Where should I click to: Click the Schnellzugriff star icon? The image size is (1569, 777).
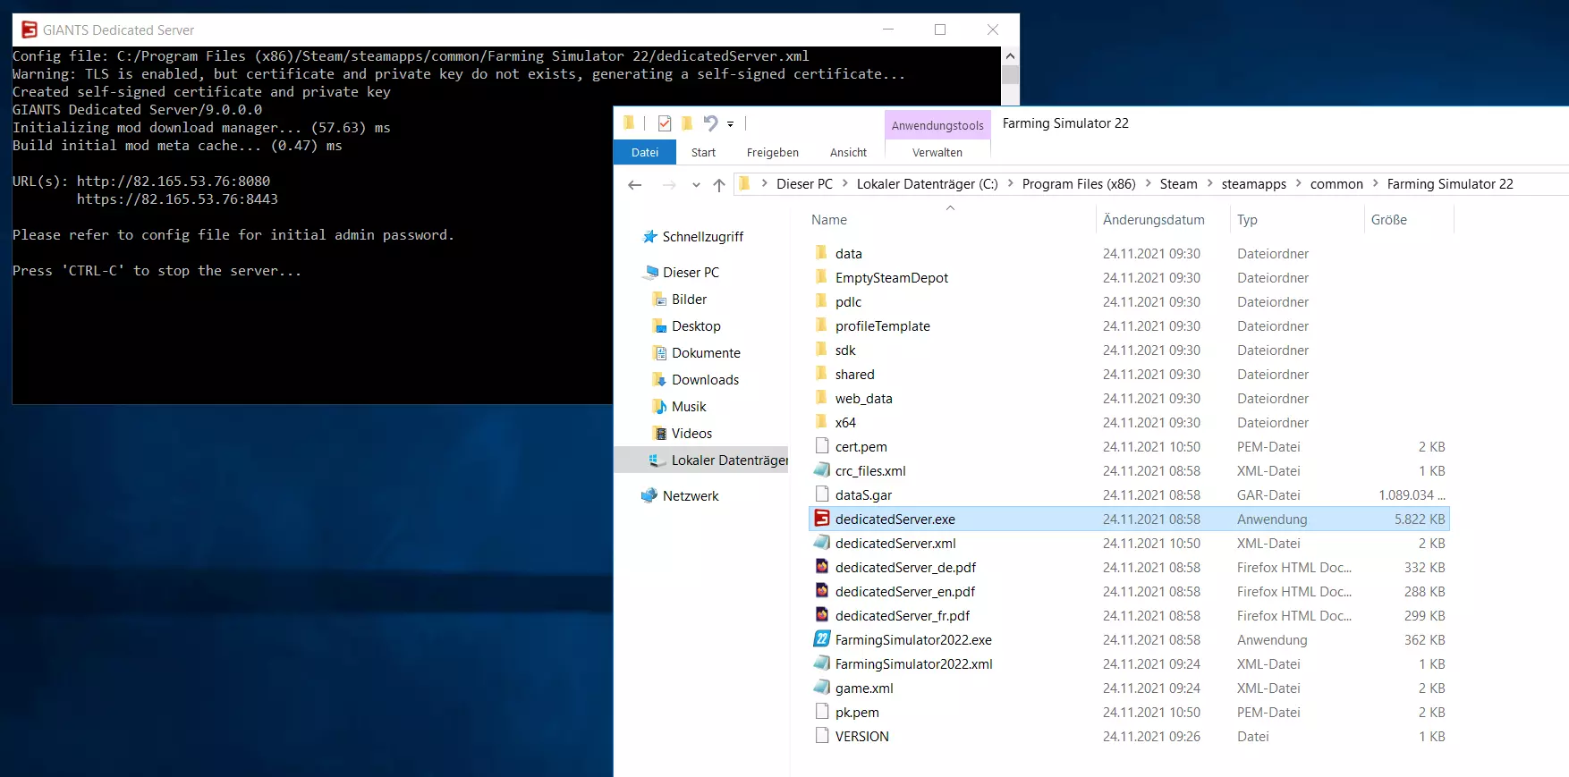650,237
